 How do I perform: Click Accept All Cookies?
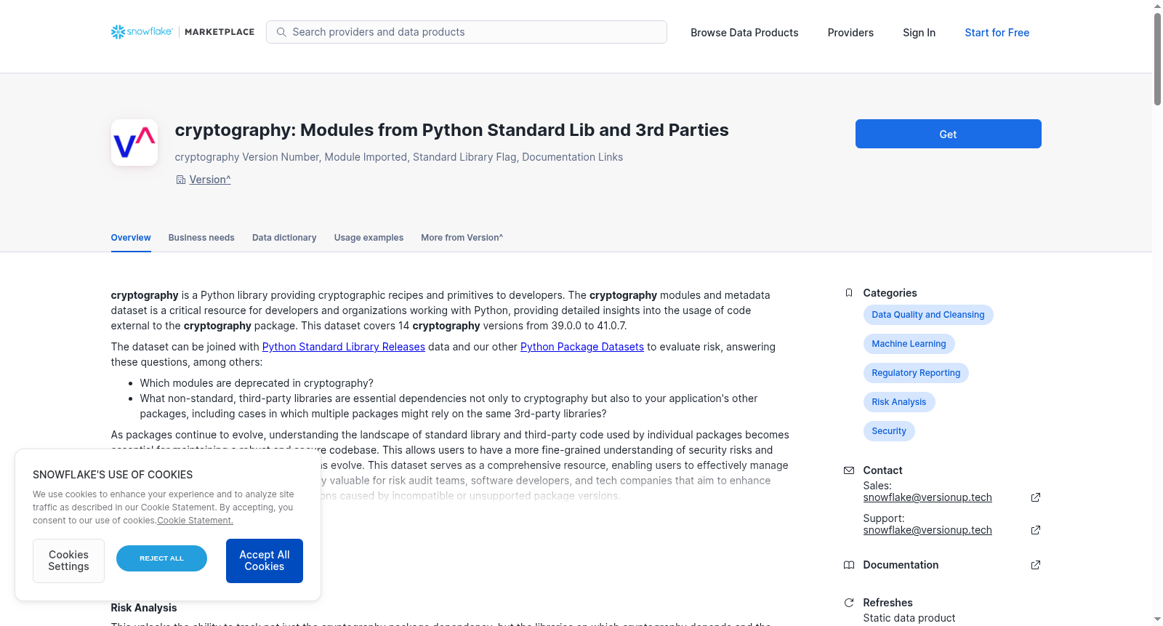[x=265, y=561]
